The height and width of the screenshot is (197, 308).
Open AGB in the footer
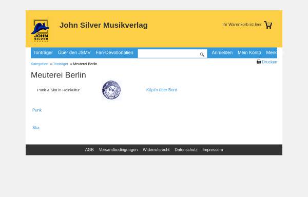[x=89, y=150]
